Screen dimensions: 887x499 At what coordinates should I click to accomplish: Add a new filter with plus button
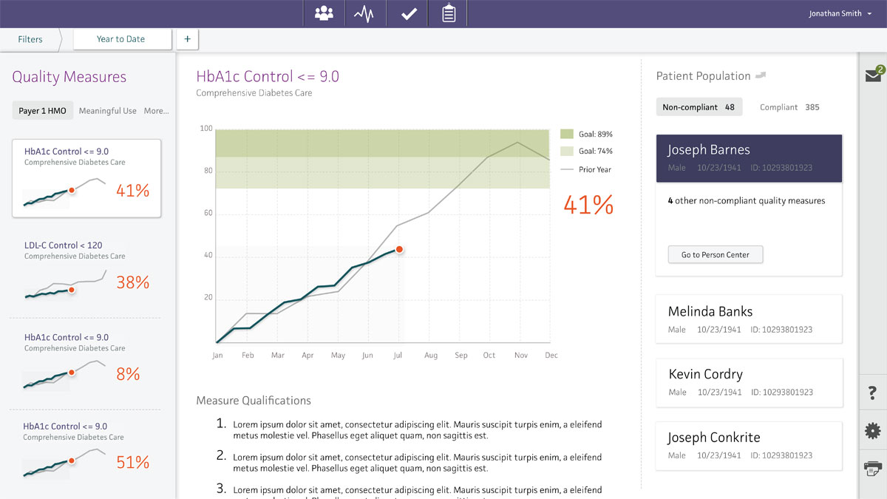(x=187, y=39)
